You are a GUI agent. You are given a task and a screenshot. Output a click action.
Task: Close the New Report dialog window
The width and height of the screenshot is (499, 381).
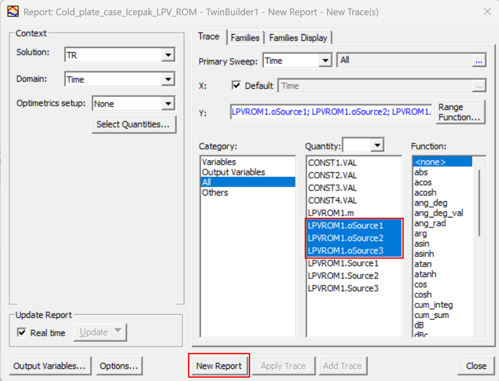click(x=487, y=12)
